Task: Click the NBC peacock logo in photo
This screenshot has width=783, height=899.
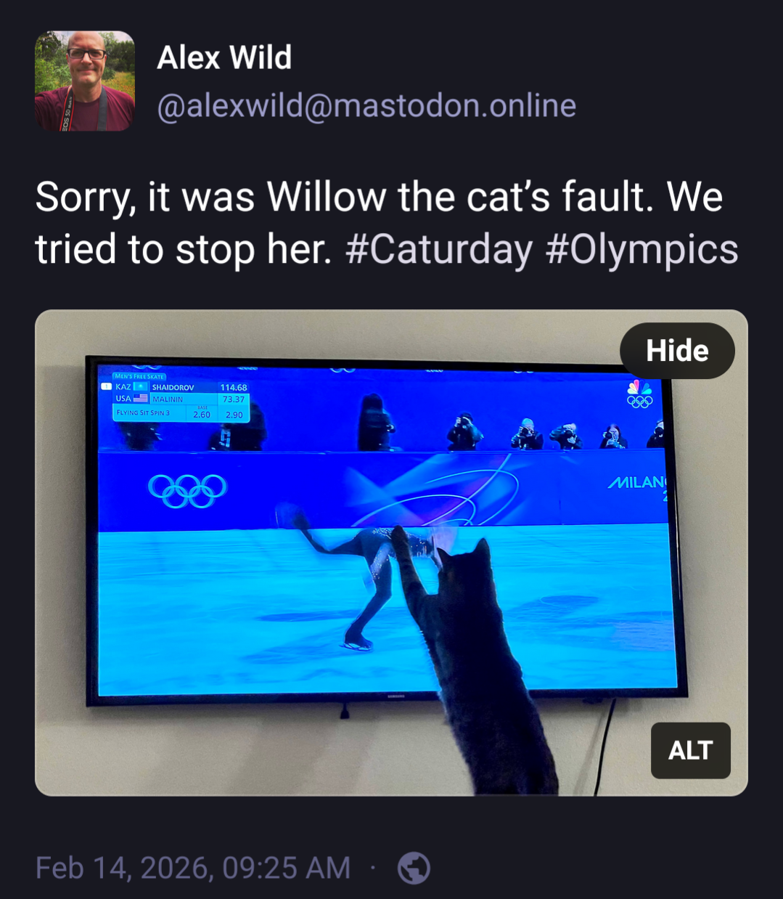Action: tap(640, 387)
